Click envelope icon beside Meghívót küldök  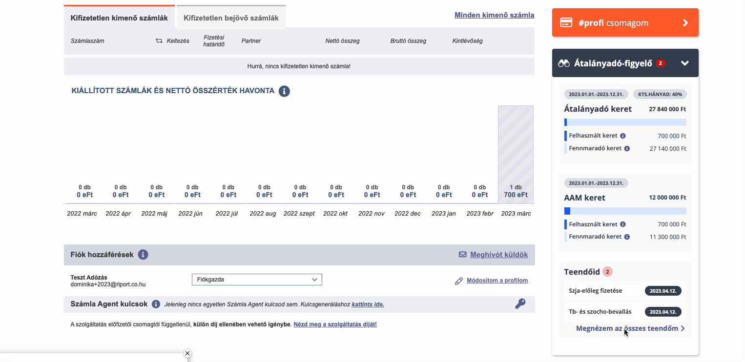point(463,255)
